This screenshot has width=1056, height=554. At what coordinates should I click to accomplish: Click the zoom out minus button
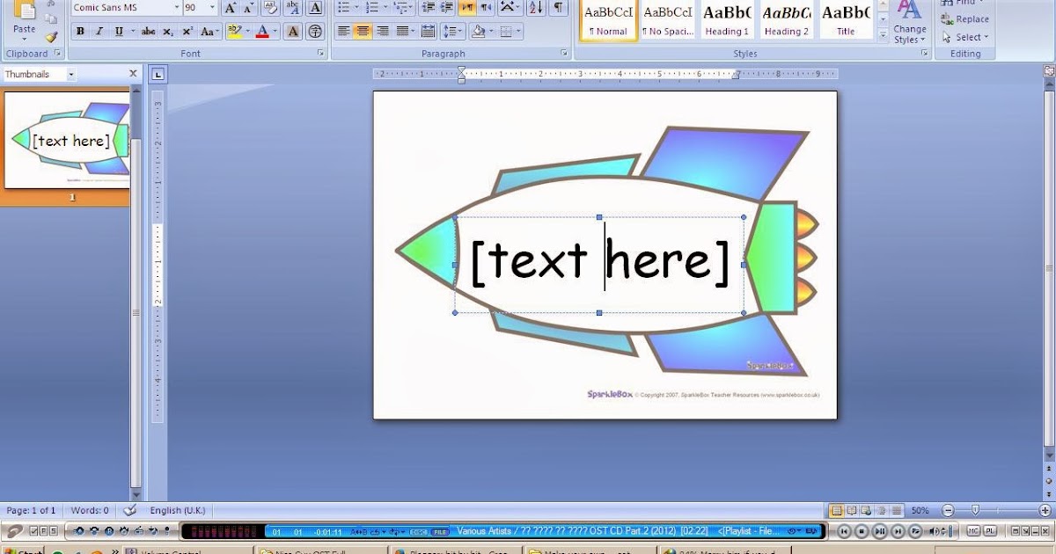(948, 510)
